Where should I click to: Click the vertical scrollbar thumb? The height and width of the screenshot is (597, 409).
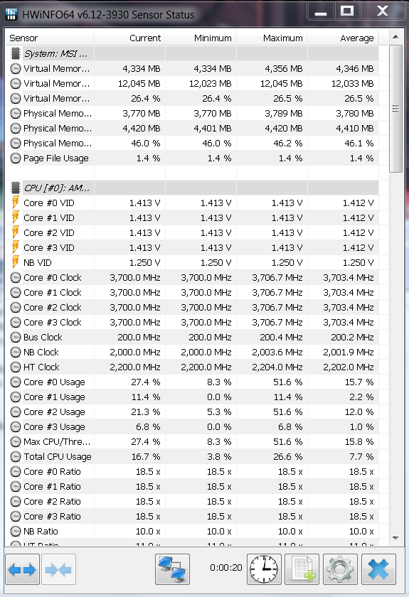pos(395,109)
